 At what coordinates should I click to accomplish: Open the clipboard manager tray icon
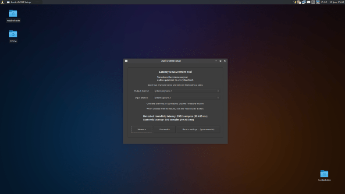click(x=299, y=2)
